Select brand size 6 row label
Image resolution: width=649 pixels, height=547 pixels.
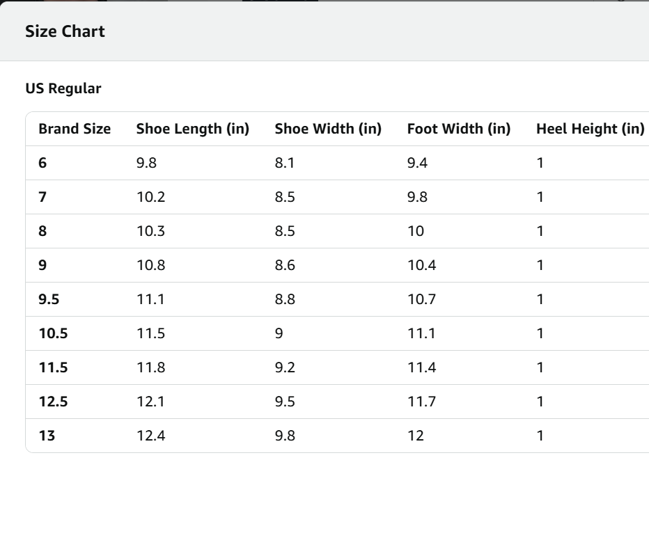tap(43, 163)
